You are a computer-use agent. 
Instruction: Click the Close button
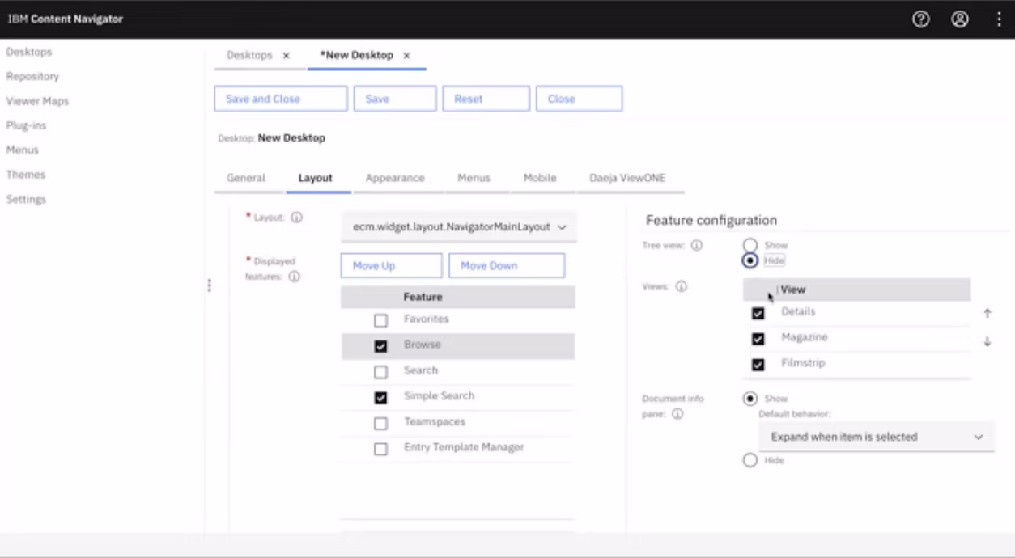click(x=580, y=99)
